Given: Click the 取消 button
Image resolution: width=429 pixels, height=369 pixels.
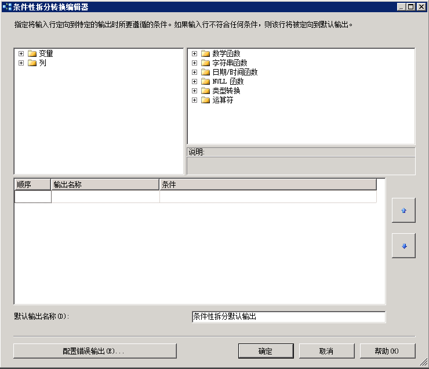Looking at the screenshot, I should tap(326, 351).
